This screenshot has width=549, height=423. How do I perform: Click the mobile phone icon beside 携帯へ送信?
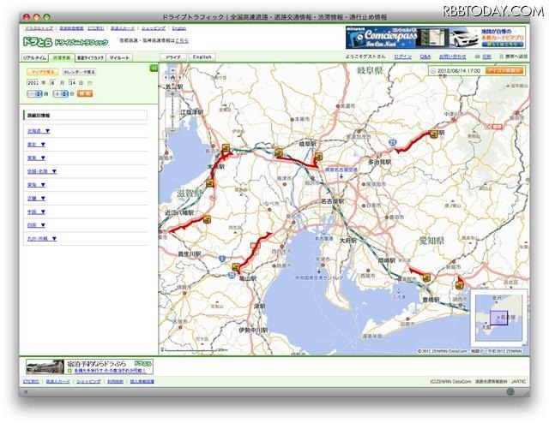coord(501,57)
